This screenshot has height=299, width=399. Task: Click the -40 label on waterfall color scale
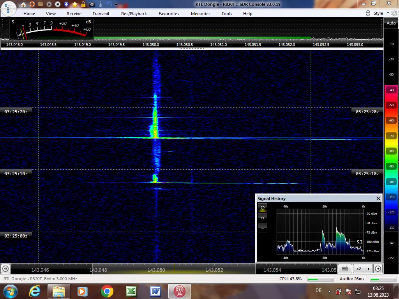[391, 90]
